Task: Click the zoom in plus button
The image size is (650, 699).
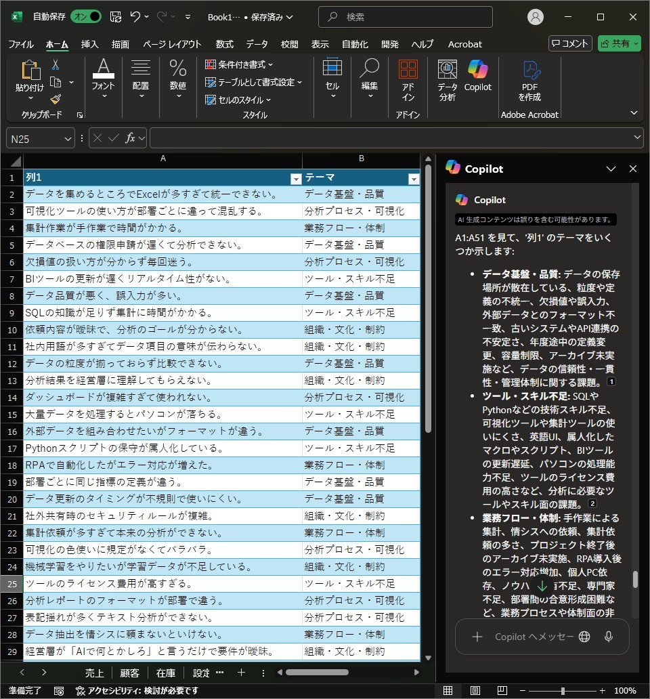Action: 602,690
